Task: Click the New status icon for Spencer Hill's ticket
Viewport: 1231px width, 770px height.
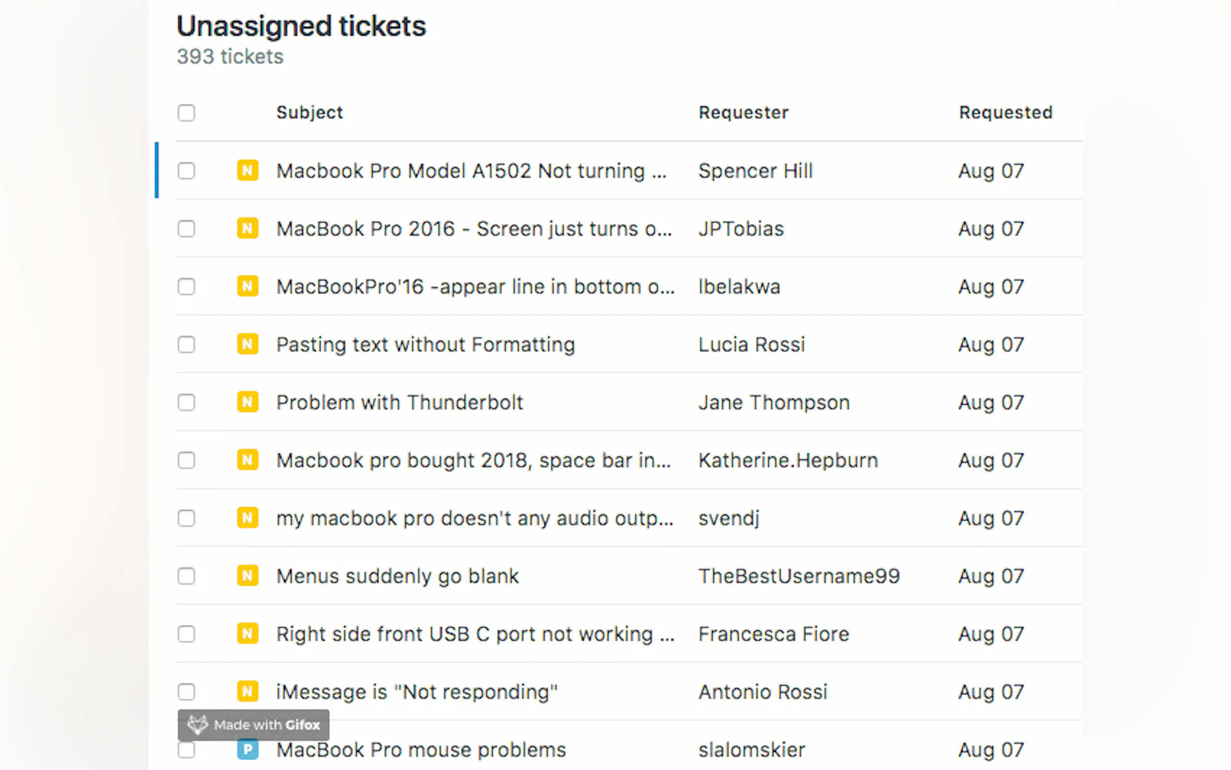Action: [247, 171]
